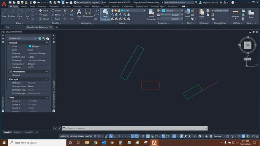The height and width of the screenshot is (146, 260).
Task: Click the Scale command
Action: point(56,19)
